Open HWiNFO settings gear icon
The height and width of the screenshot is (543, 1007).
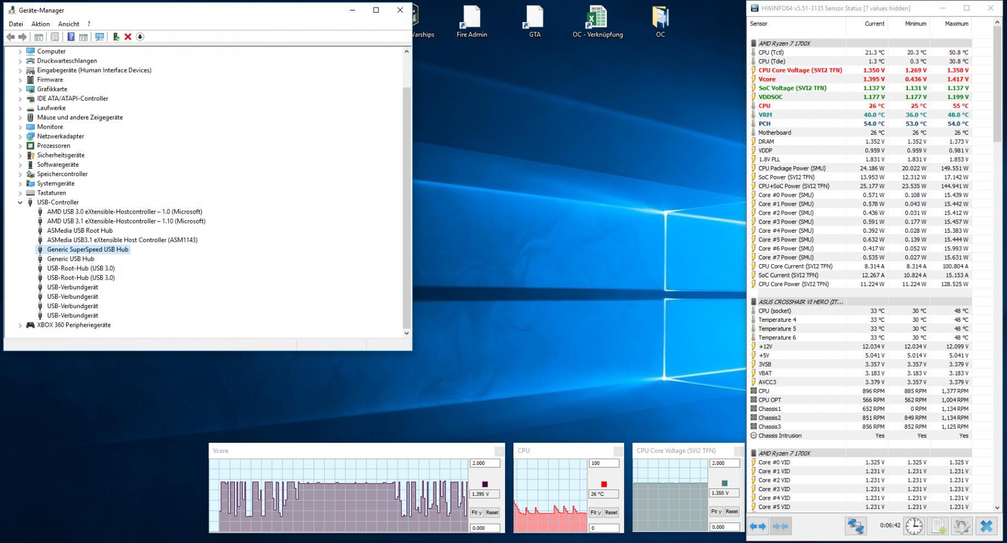(961, 526)
